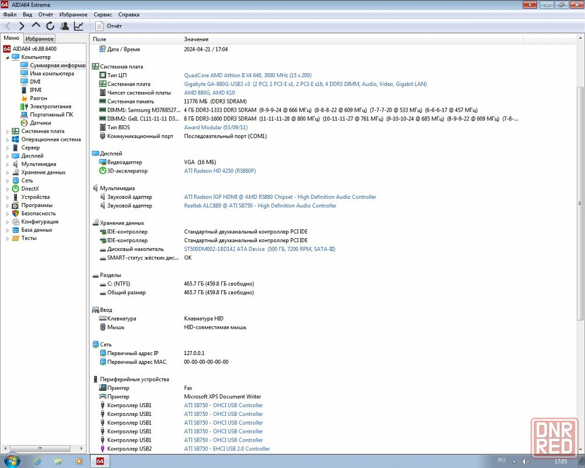Expand the Системная плата tree node

click(x=8, y=132)
